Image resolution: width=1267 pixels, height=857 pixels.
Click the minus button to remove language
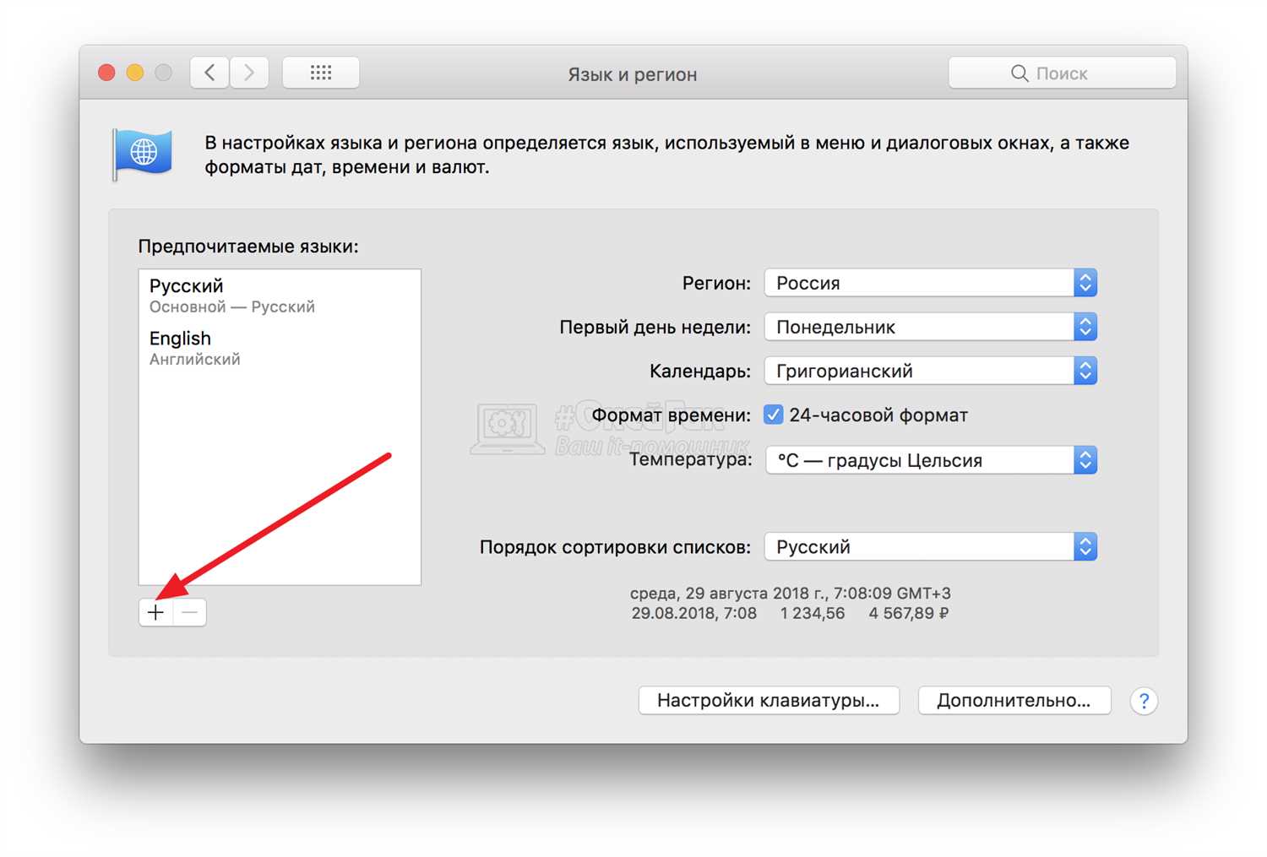190,612
